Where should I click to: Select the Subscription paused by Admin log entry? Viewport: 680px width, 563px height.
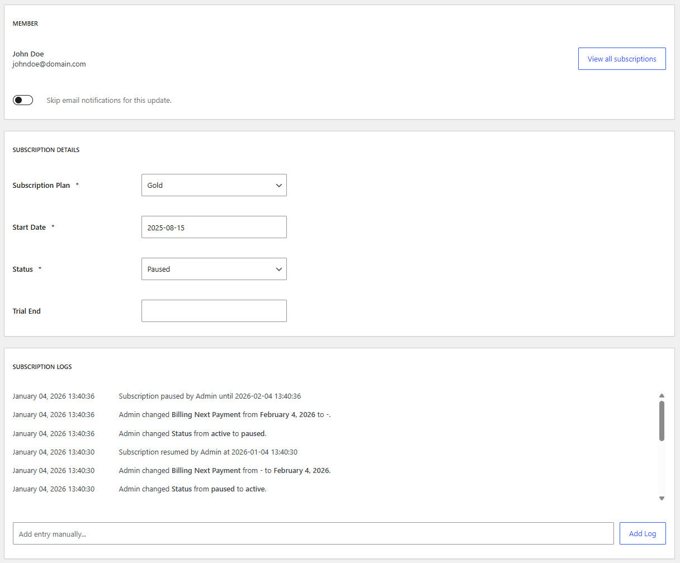tap(210, 396)
